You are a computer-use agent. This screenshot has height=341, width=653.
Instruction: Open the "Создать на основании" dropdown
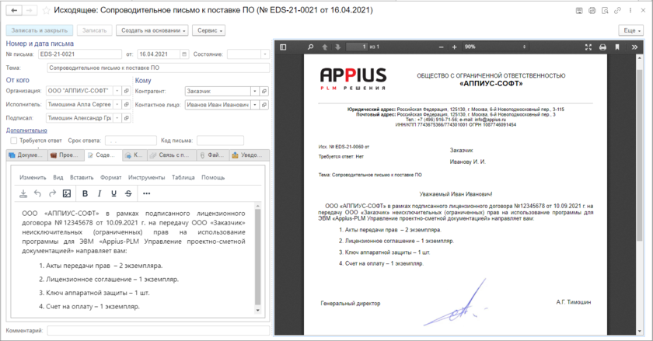152,30
